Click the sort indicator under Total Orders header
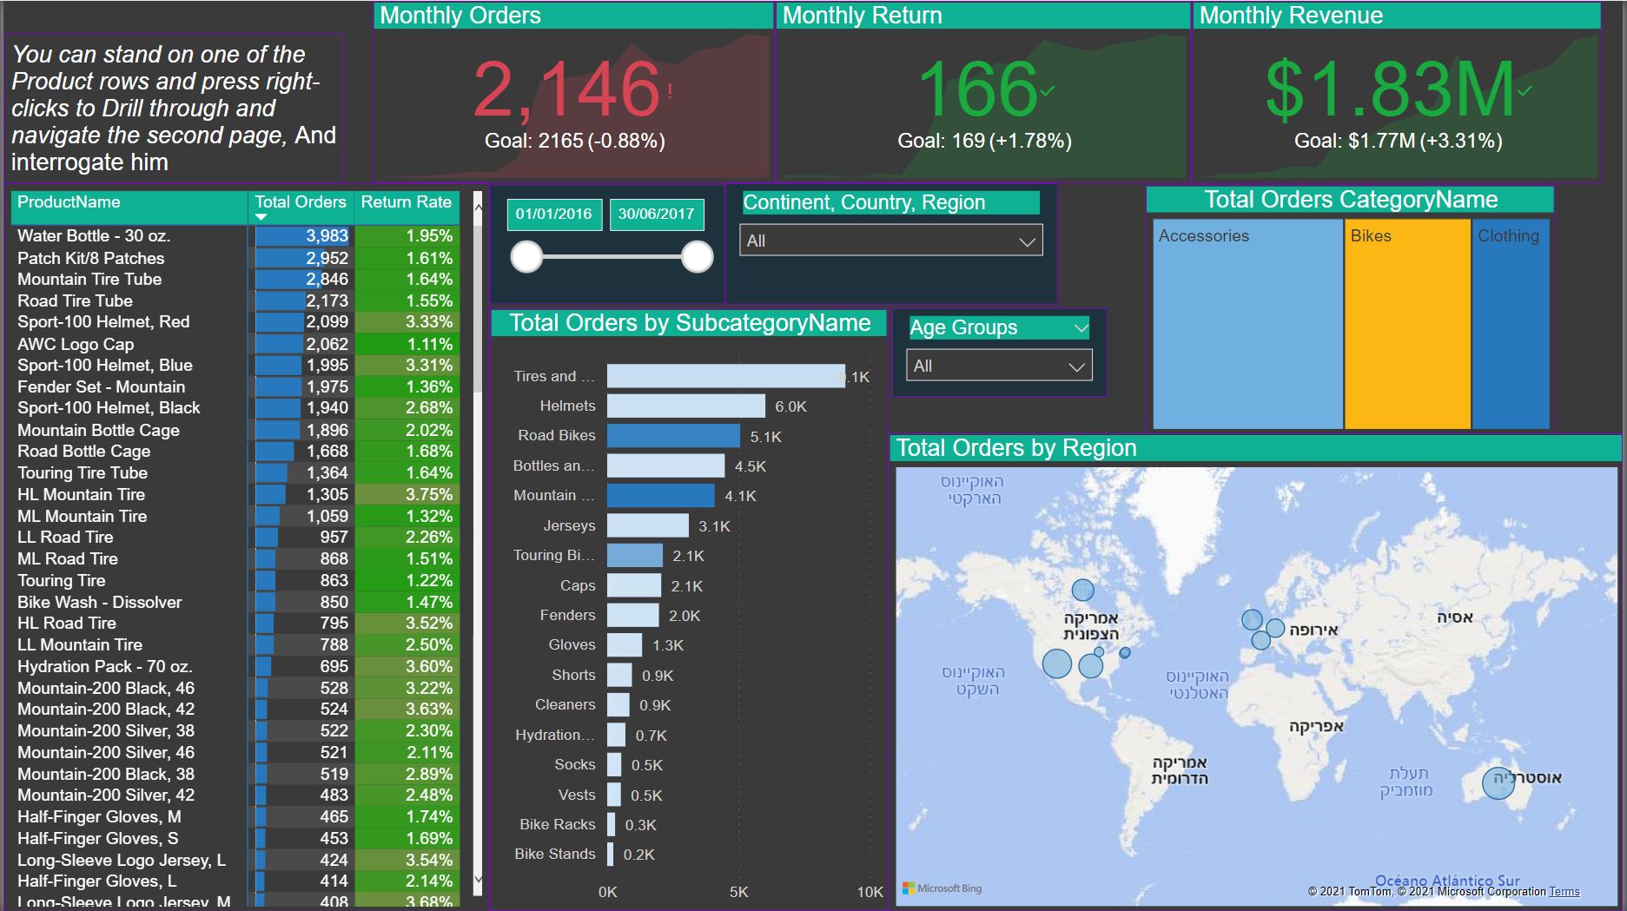This screenshot has width=1627, height=911. (260, 215)
